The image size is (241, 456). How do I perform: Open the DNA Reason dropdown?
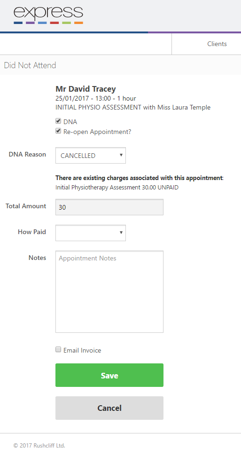point(91,155)
